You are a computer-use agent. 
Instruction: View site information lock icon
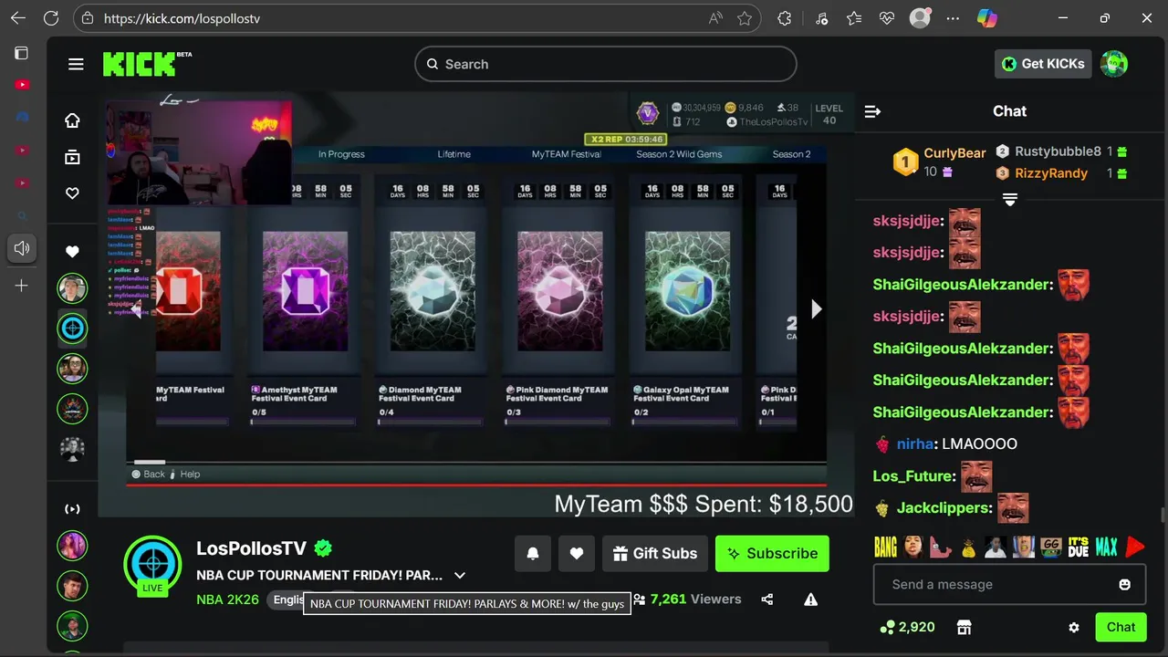click(x=88, y=18)
